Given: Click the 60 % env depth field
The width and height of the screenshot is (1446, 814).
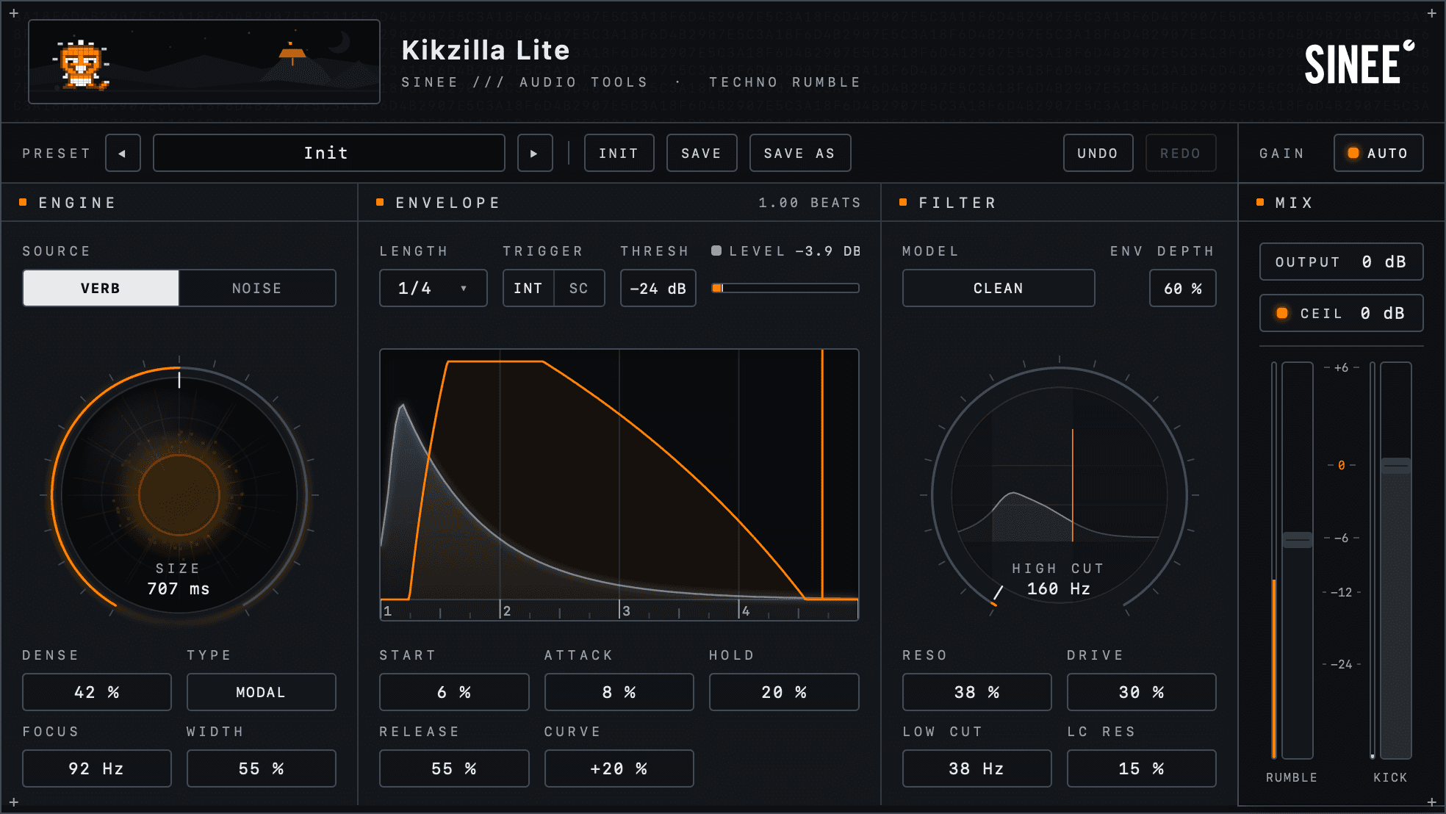Looking at the screenshot, I should [x=1183, y=288].
